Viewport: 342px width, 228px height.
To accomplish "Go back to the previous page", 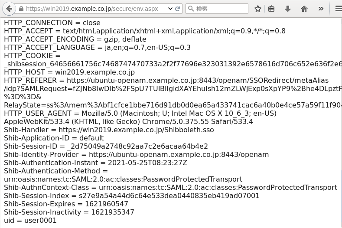I will pyautogui.click(x=9, y=9).
